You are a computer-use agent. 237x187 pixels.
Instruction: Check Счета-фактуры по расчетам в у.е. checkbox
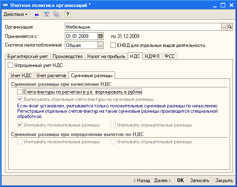[x=20, y=92]
